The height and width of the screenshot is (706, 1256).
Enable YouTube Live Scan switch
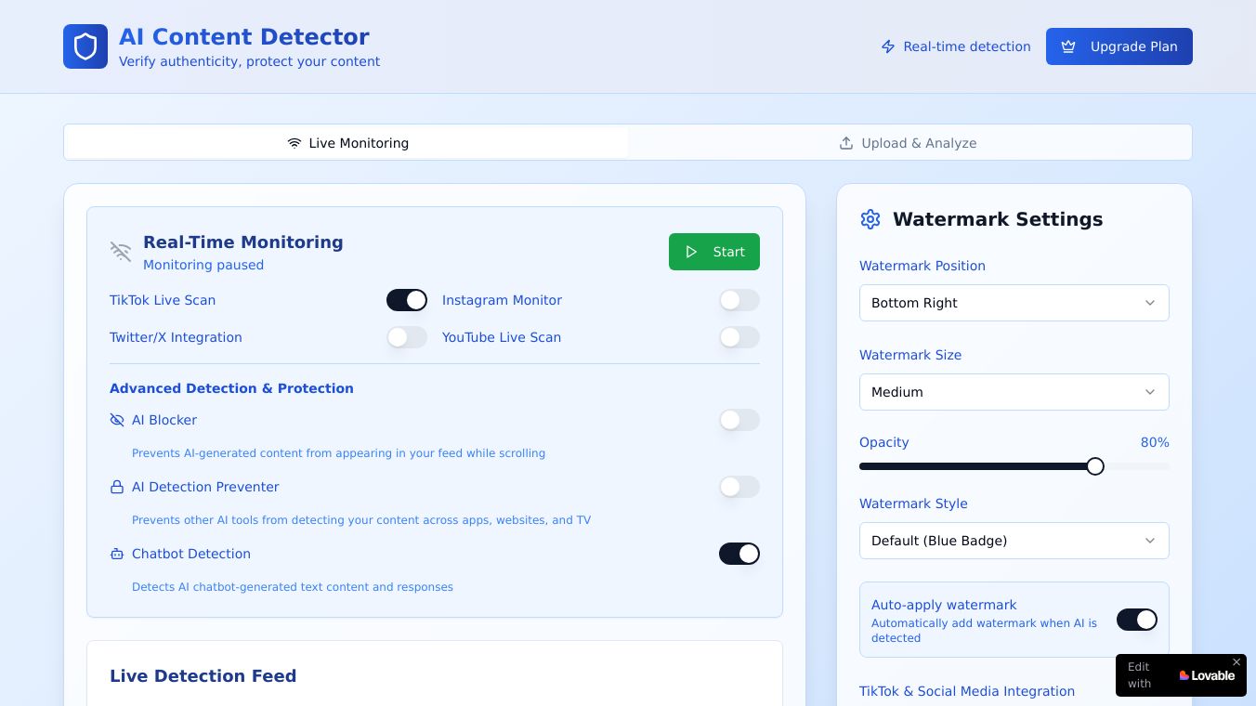click(x=739, y=337)
